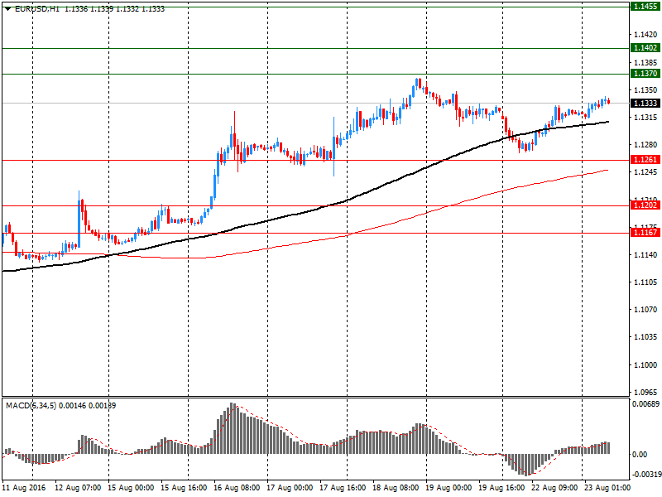The height and width of the screenshot is (497, 662).
Task: Click the 16 Aug 08:00 time label
Action: pyautogui.click(x=237, y=488)
